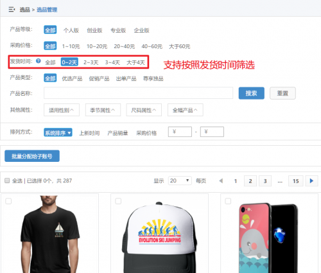
Task: Select 全部 in 产品等级 filter
Action: [50, 30]
